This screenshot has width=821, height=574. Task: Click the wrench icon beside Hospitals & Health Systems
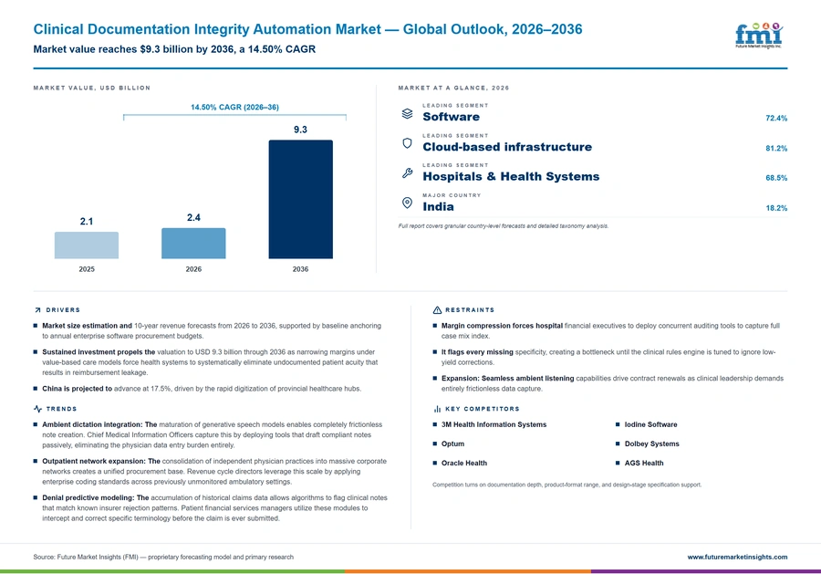[408, 173]
